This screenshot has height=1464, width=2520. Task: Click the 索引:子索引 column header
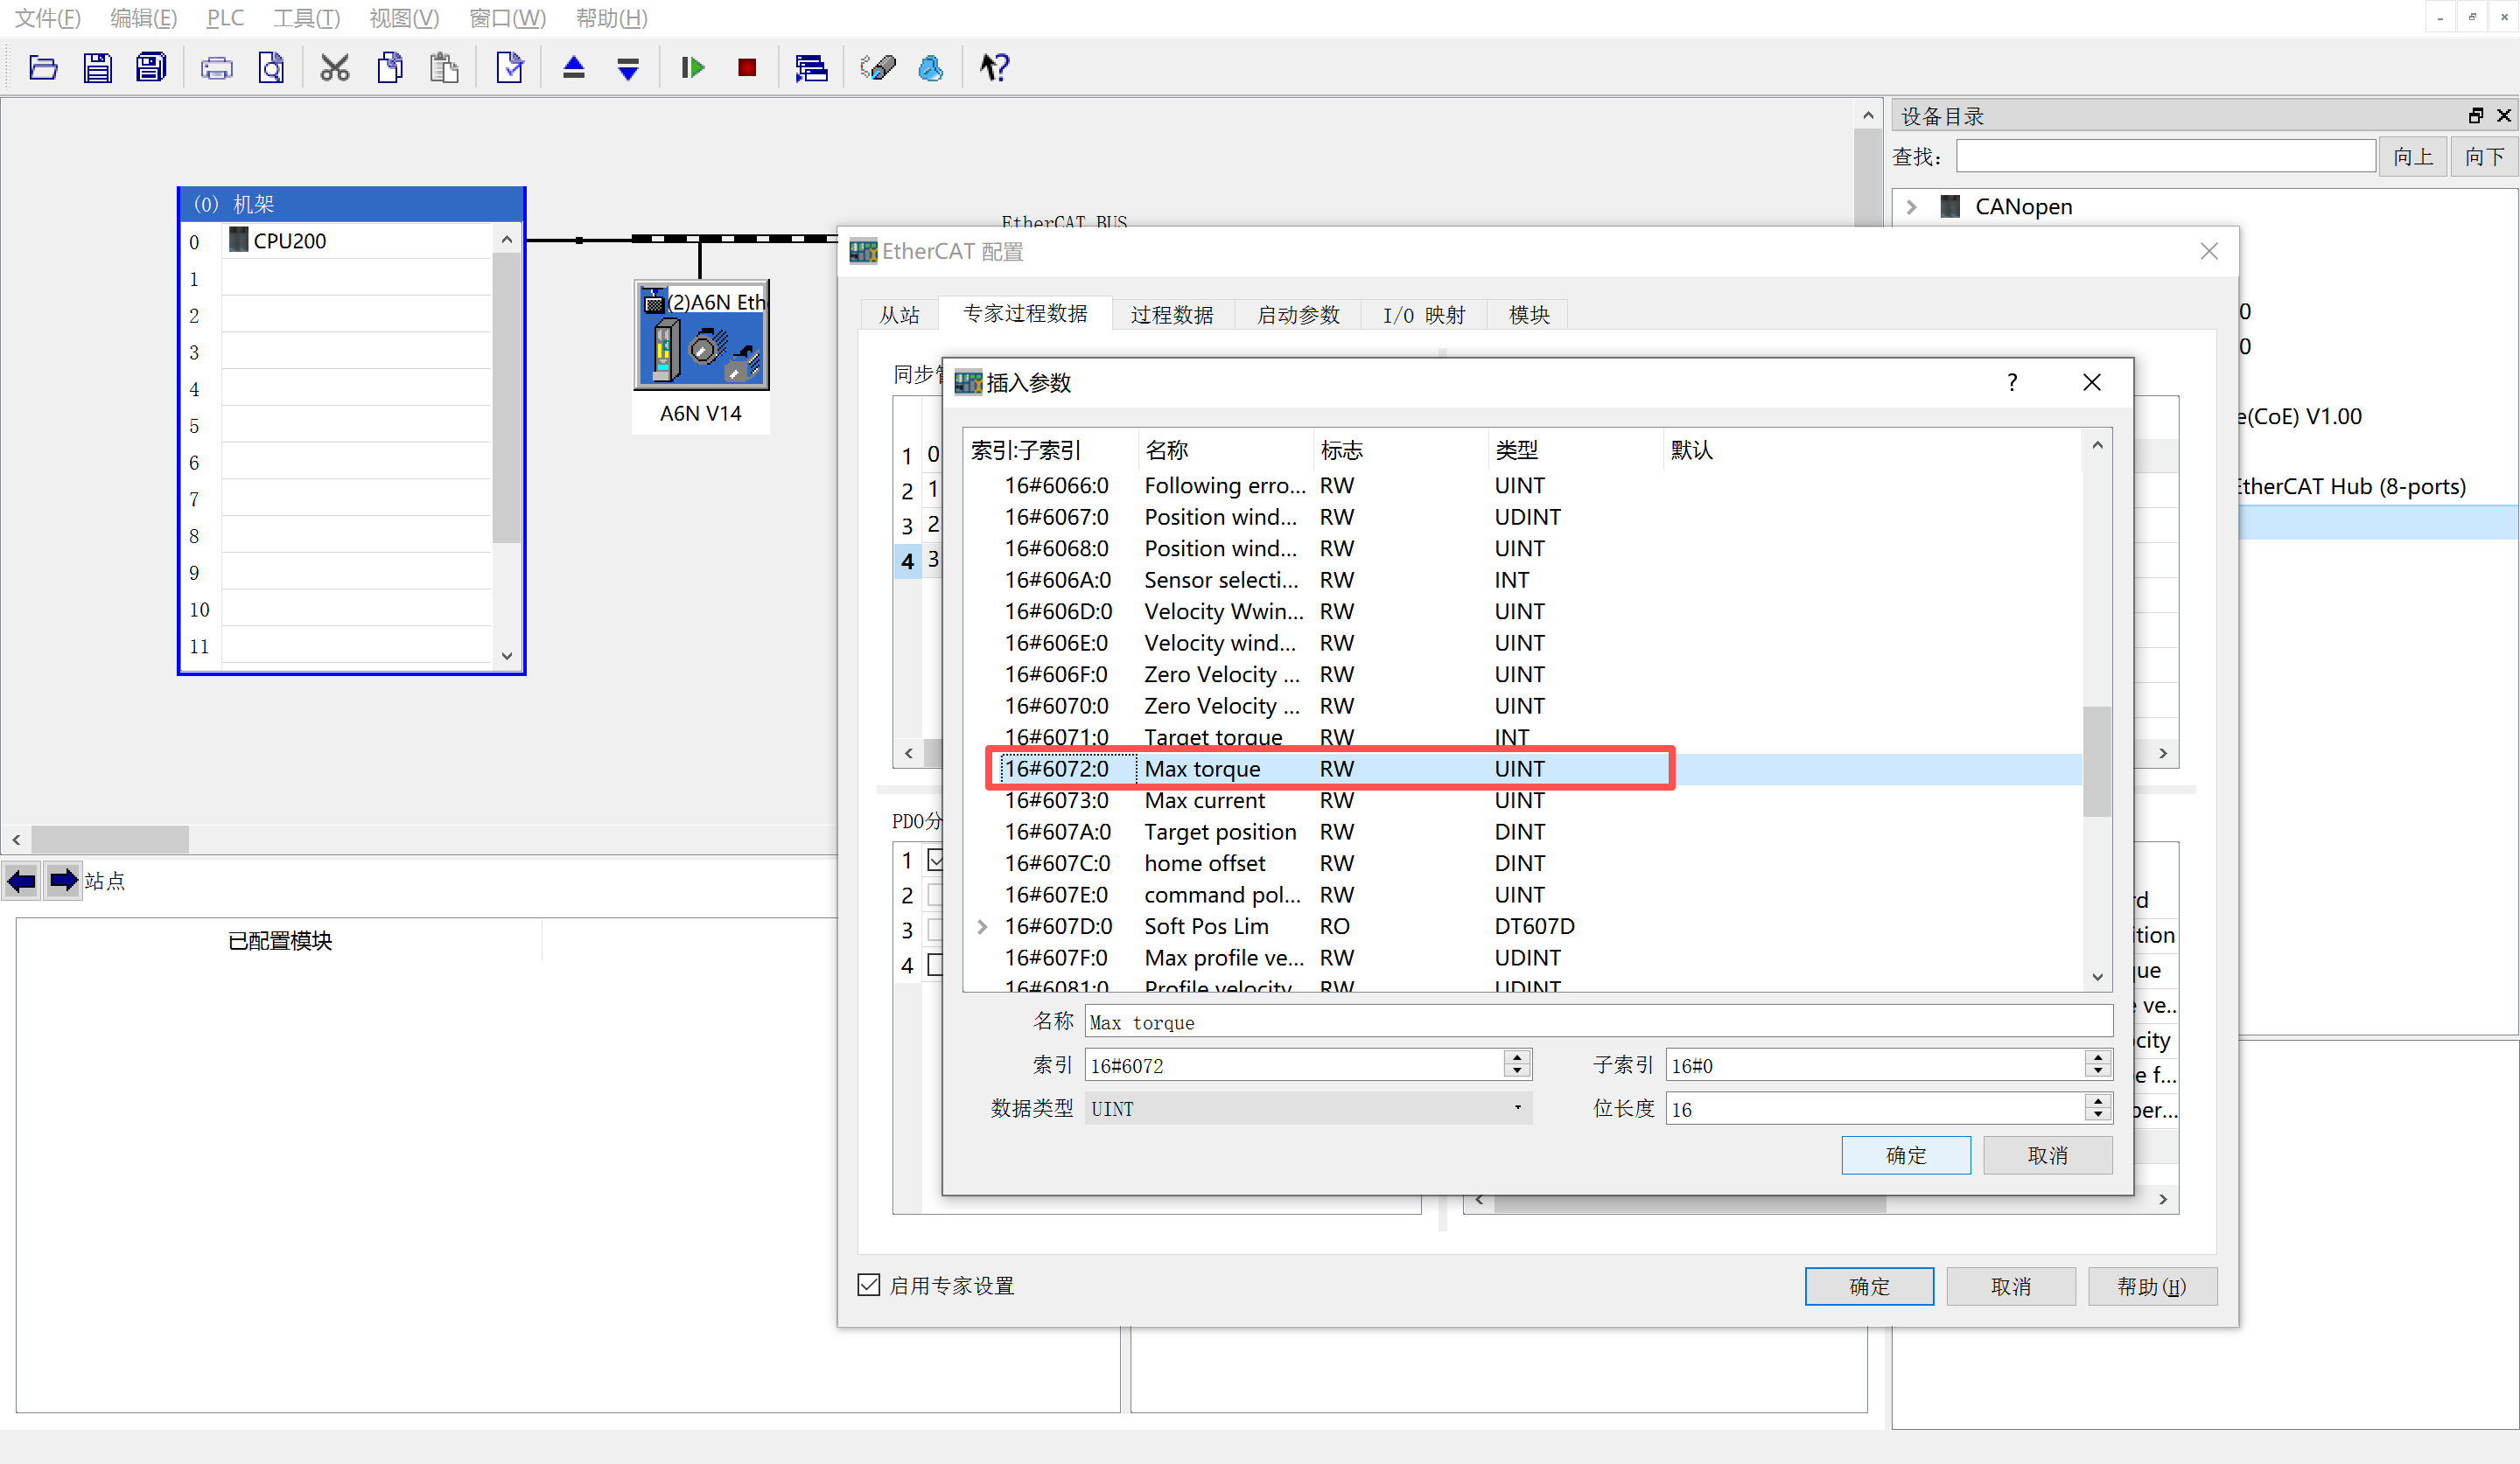point(1050,450)
